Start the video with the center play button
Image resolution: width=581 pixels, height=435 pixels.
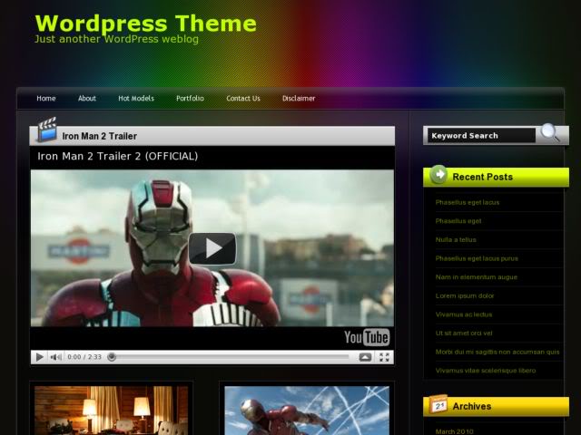pyautogui.click(x=212, y=248)
